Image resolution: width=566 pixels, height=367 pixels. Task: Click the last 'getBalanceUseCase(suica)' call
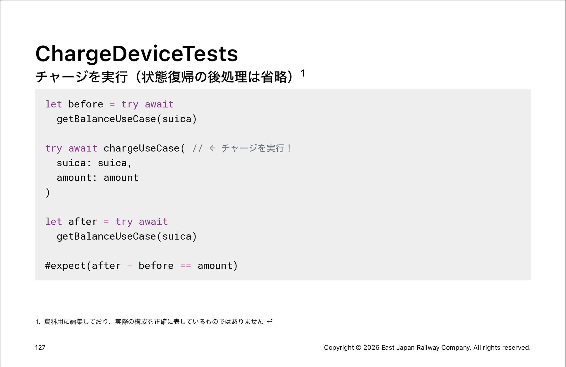click(126, 236)
